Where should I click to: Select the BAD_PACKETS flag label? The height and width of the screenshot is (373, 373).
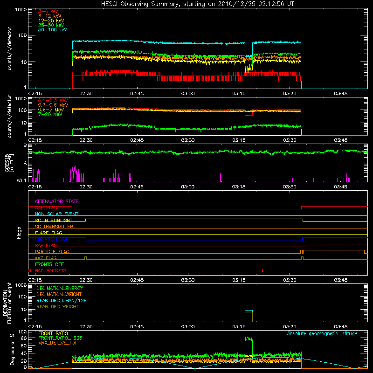51,270
